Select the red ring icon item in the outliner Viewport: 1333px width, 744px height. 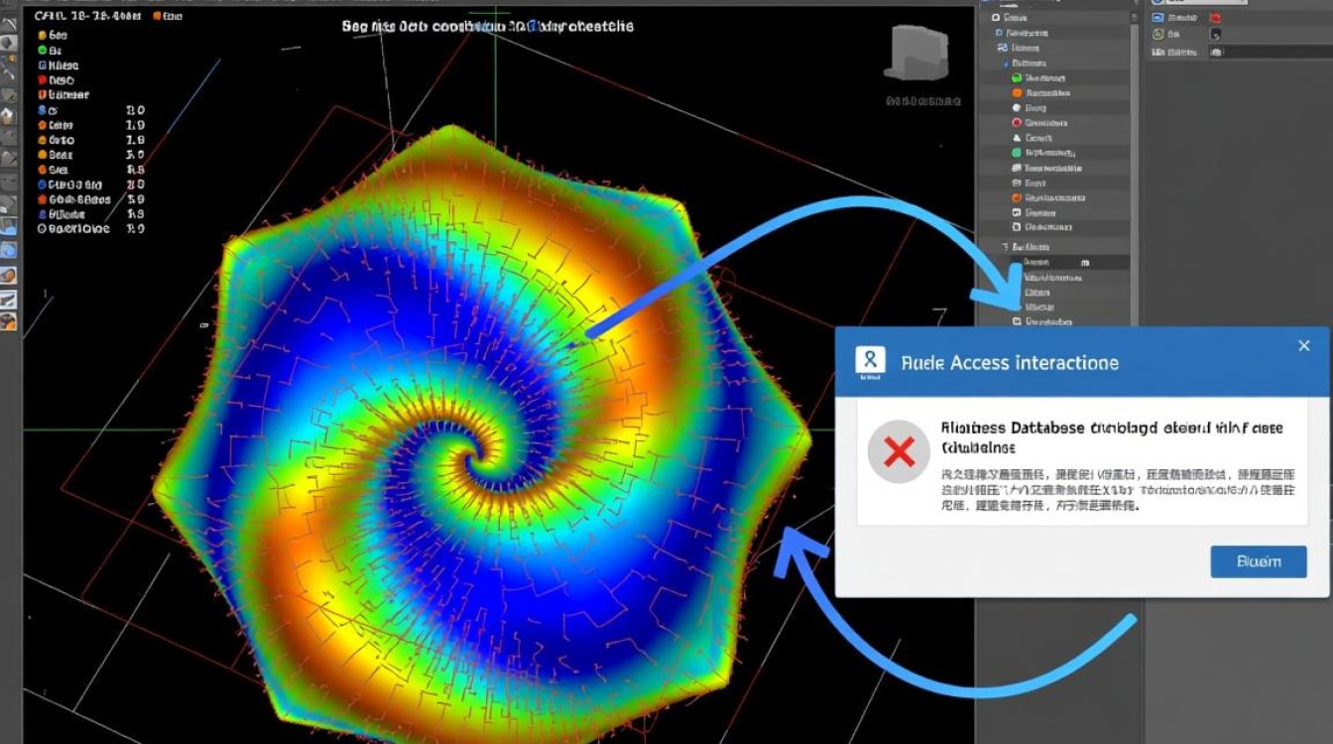pyautogui.click(x=1017, y=122)
